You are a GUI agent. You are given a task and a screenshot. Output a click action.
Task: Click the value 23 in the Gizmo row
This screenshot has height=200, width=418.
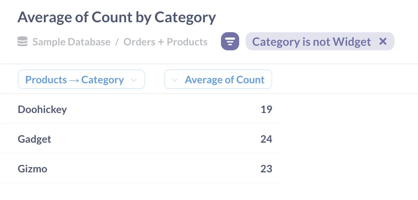266,169
